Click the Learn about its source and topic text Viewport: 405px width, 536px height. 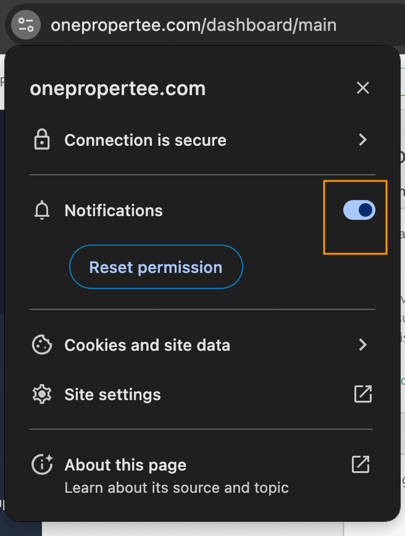tap(177, 488)
